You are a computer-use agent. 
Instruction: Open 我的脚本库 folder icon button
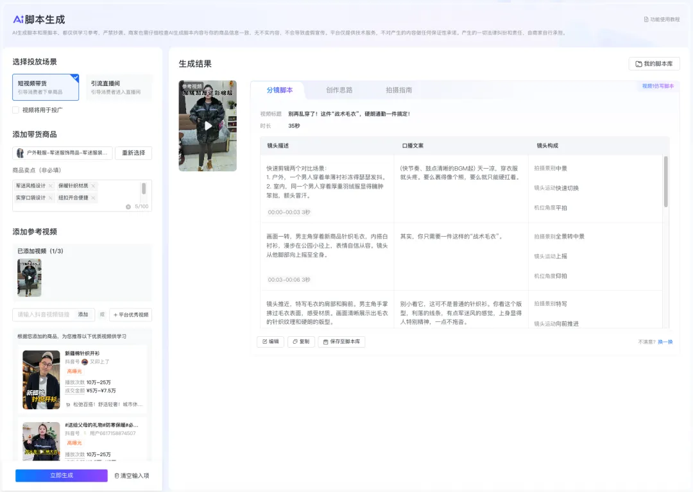click(x=638, y=64)
